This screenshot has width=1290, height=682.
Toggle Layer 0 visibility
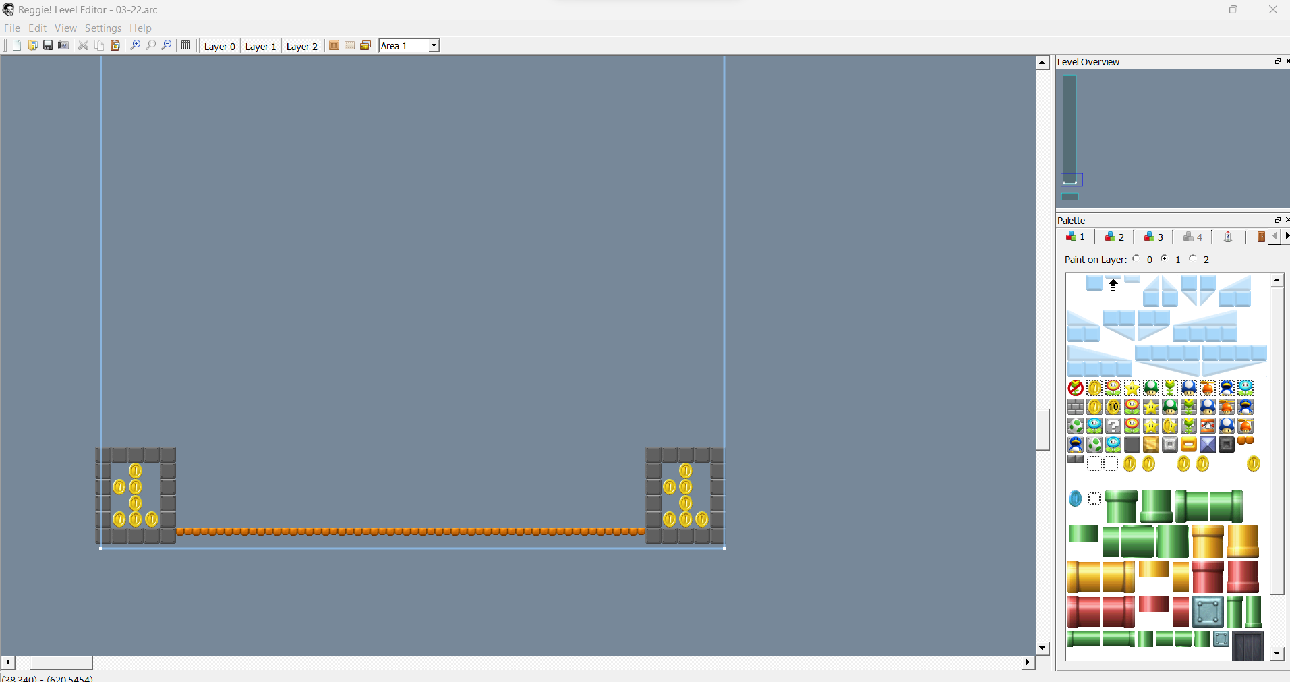click(220, 46)
